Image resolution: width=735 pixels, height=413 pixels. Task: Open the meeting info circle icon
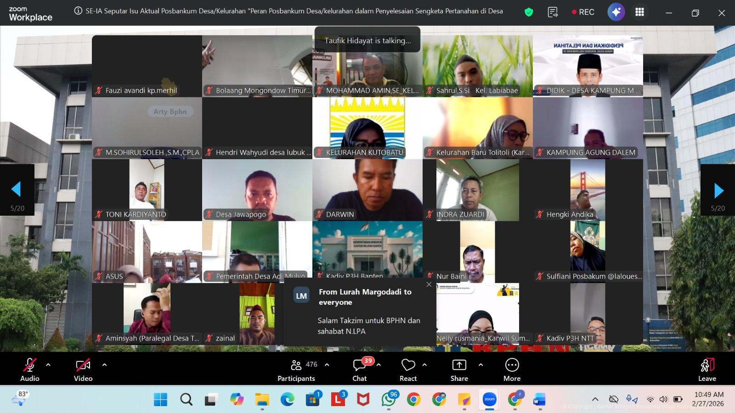click(78, 11)
